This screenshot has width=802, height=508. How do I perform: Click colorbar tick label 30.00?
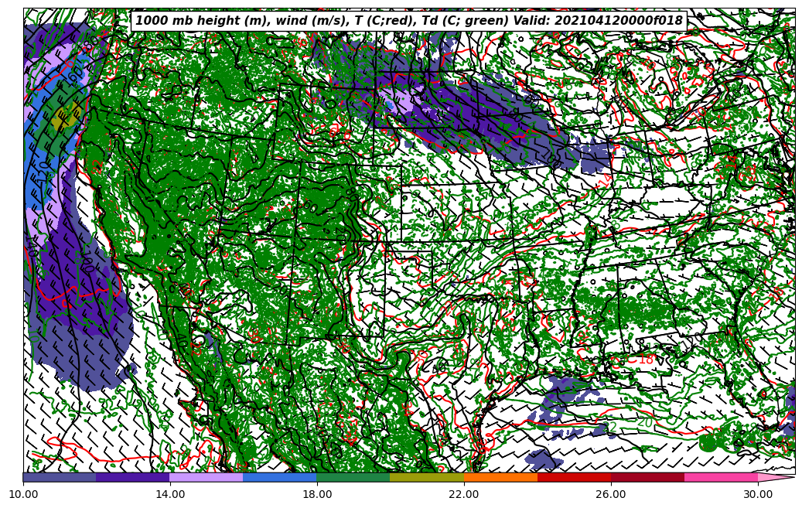[758, 494]
